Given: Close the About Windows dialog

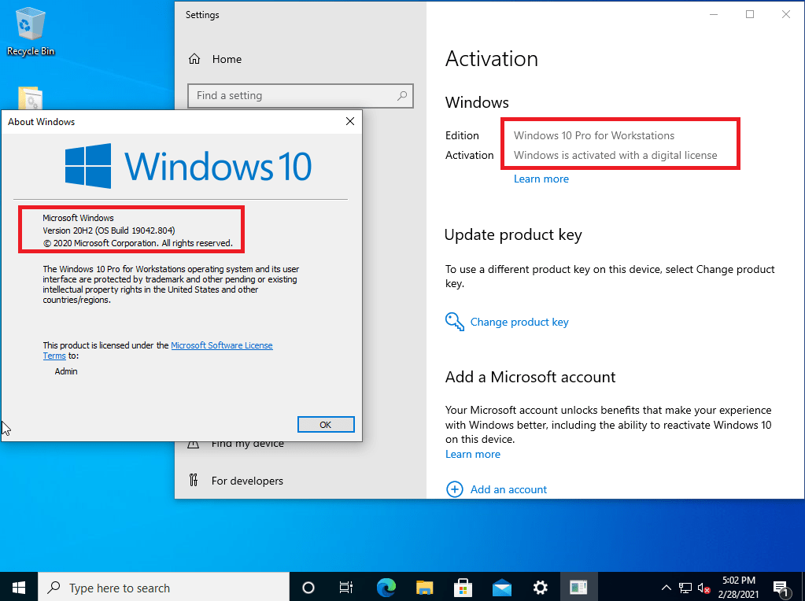Looking at the screenshot, I should pyautogui.click(x=350, y=121).
